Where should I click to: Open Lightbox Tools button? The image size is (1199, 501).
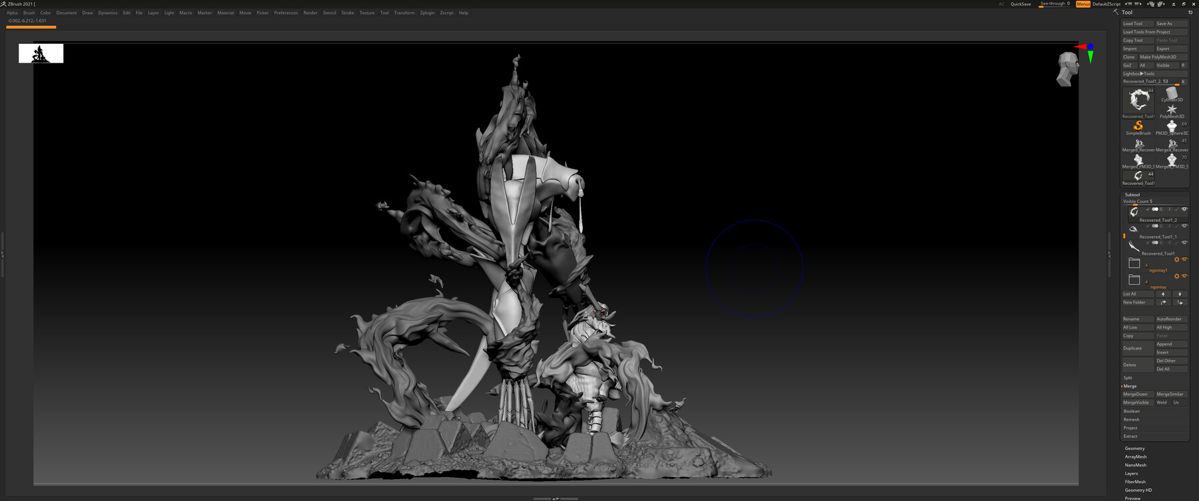point(1155,73)
